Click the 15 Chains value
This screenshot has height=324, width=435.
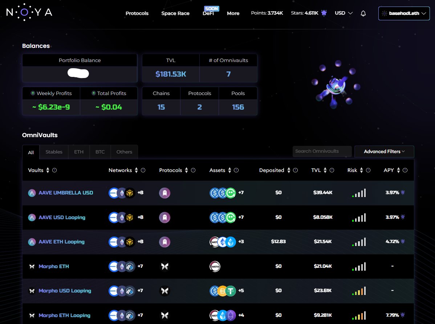coord(161,107)
